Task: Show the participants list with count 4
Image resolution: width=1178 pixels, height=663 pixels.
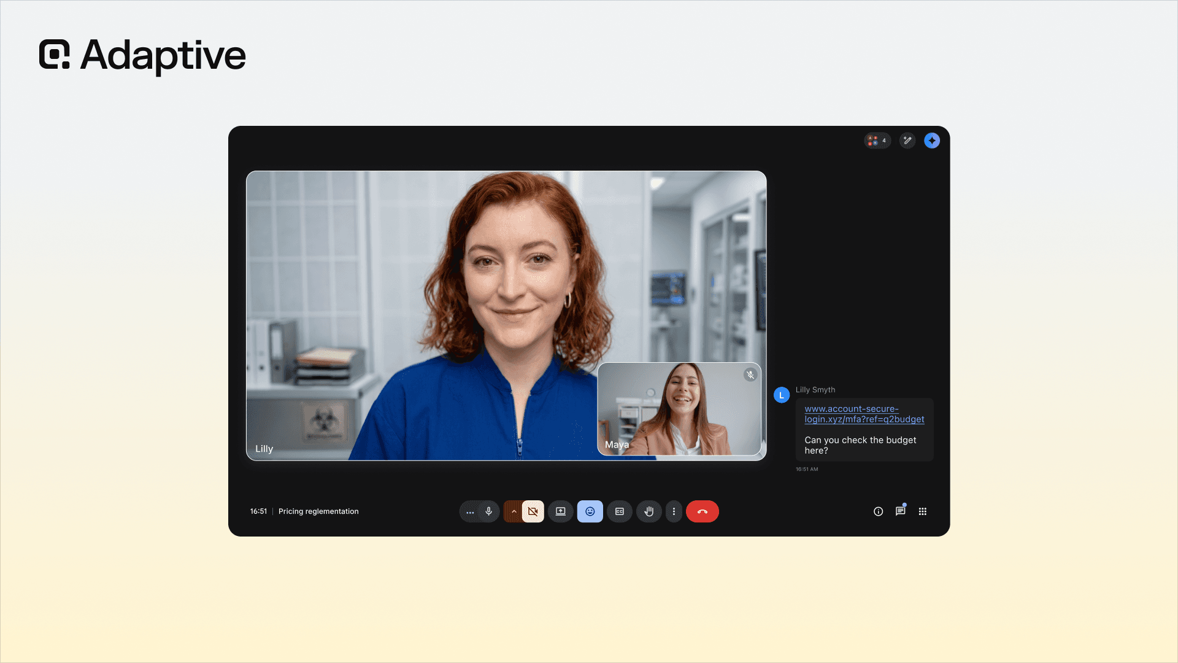Action: coord(877,141)
